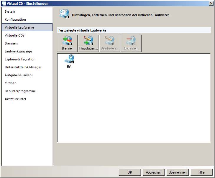The width and height of the screenshot is (215, 178).
Task: Switch to Brennen settings
Action: click(27, 43)
